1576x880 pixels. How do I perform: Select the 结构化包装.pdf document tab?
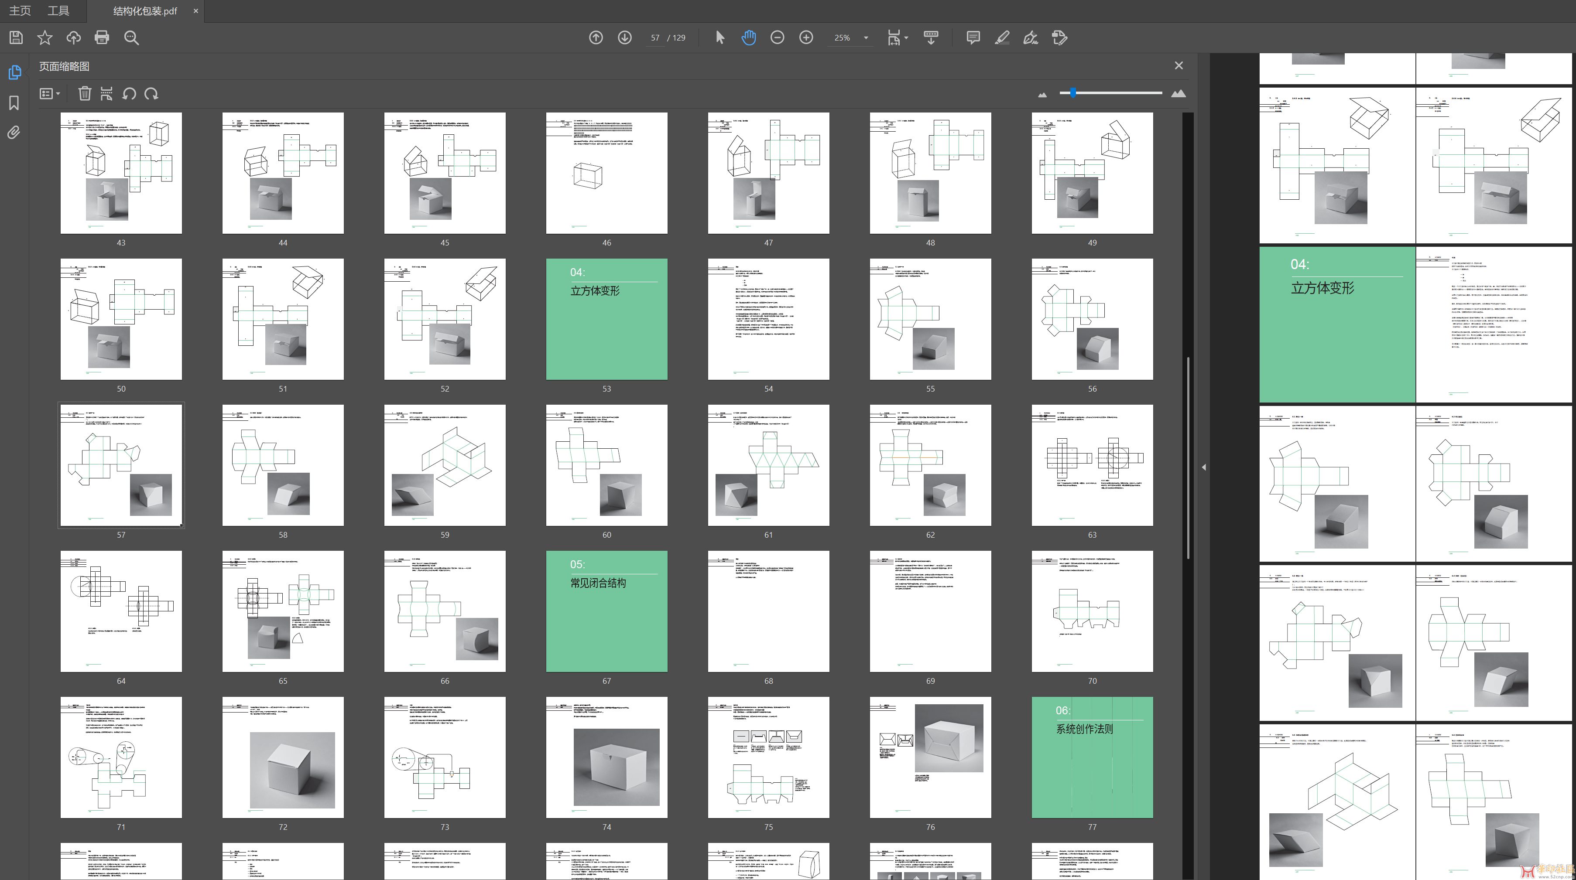pos(145,11)
